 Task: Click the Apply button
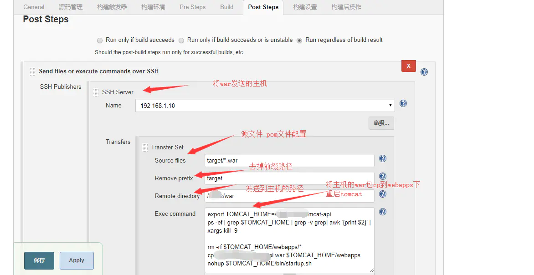tap(77, 260)
